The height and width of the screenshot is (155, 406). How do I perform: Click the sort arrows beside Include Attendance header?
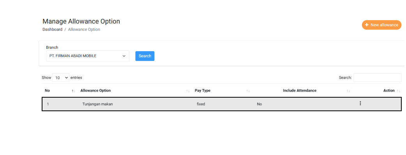point(348,91)
